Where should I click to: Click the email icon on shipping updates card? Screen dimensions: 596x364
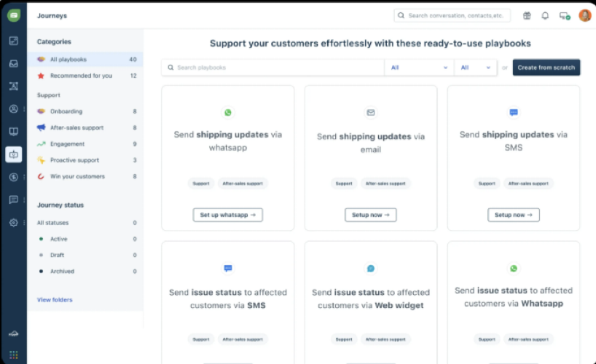tap(371, 112)
